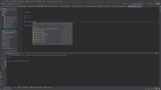Screen dimensions: 161x90
Task: Collapse all in Project panel toolbar
Action: click(x=11, y=6)
